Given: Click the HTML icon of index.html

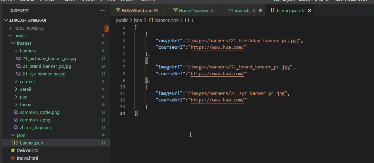Looking at the screenshot, I should coord(13,158).
